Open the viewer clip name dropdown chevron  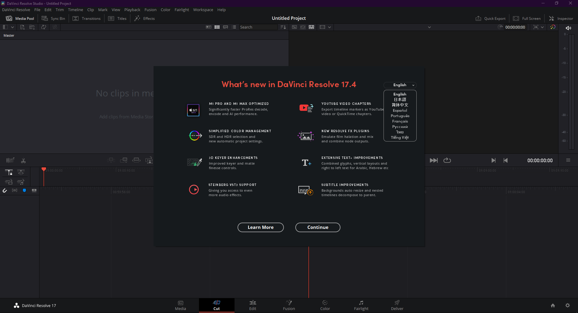pyautogui.click(x=429, y=27)
